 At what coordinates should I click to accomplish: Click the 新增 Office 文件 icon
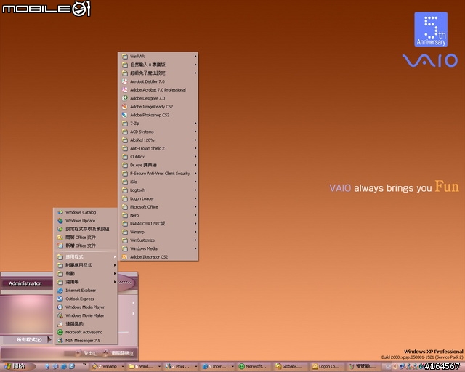point(60,246)
